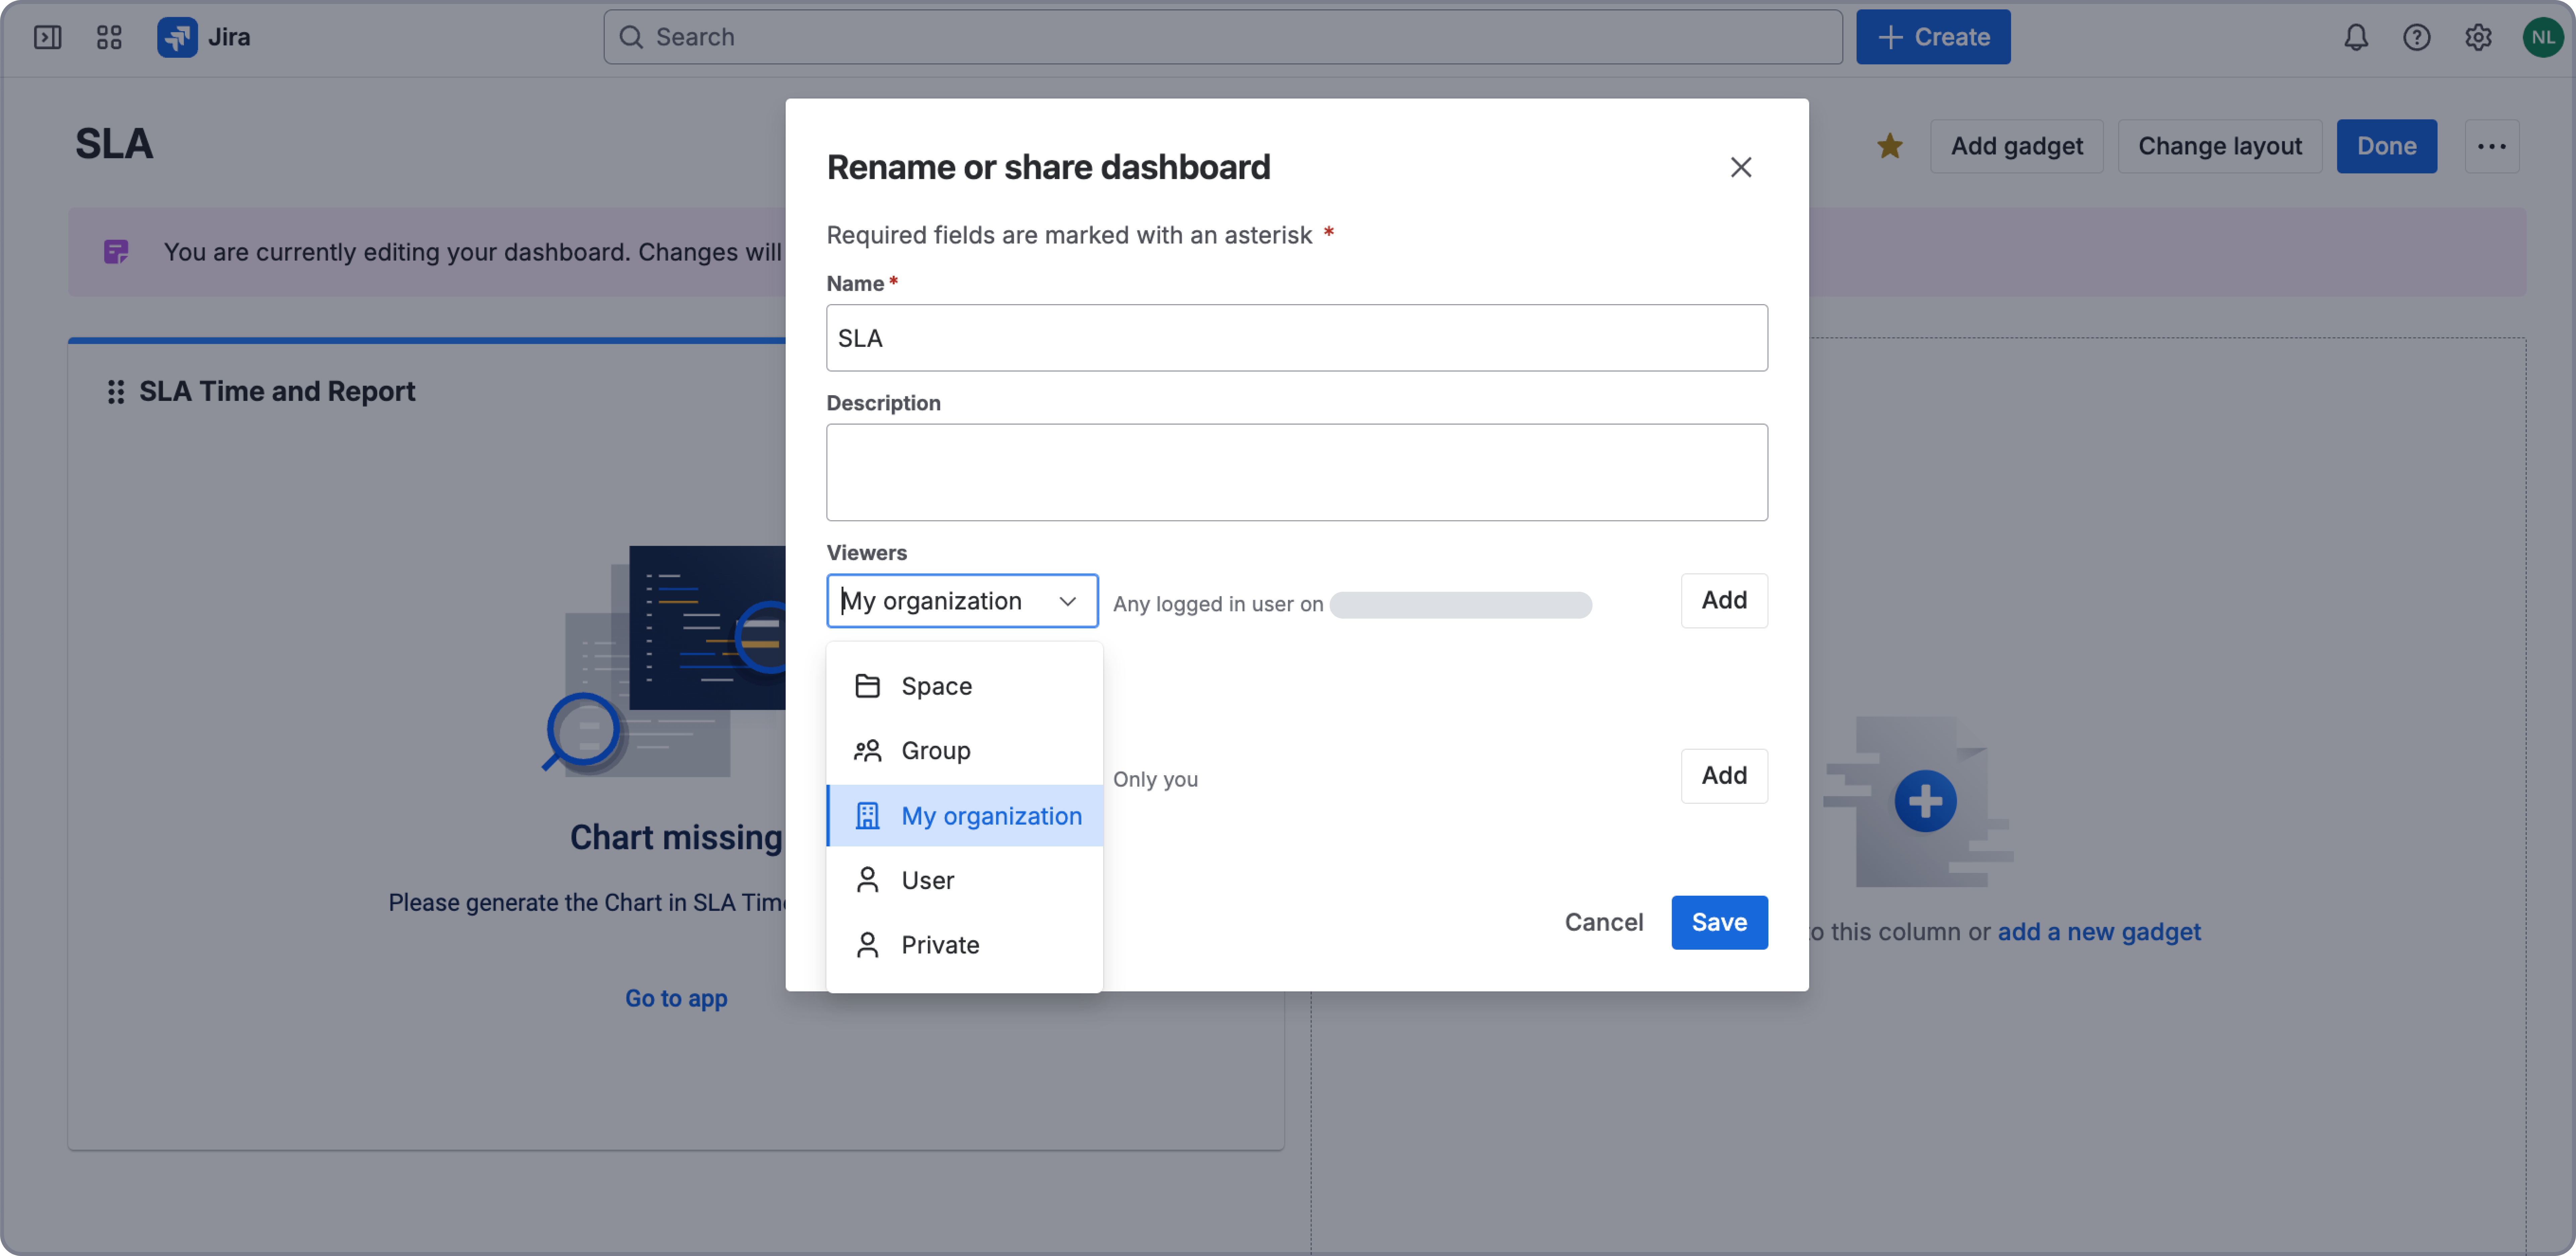Screen dimensions: 2576x1256
Task: Open the app switcher grid icon
Action: [109, 37]
